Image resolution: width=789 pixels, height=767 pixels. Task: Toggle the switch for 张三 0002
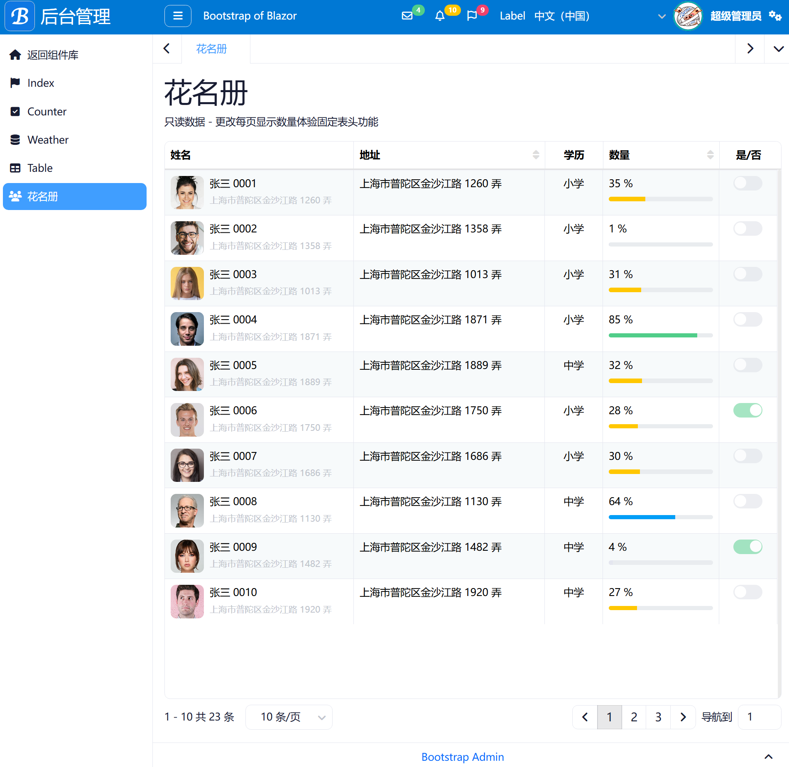tap(747, 228)
